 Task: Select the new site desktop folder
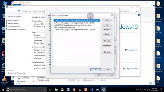pos(158,30)
